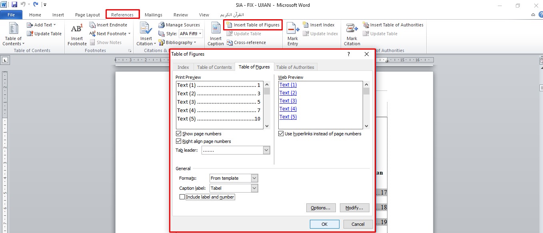543x233 pixels.
Task: Click the Text (5) web preview link
Action: 288,117
